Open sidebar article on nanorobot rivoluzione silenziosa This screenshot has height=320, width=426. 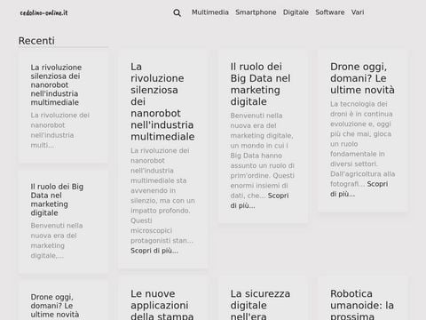56,84
